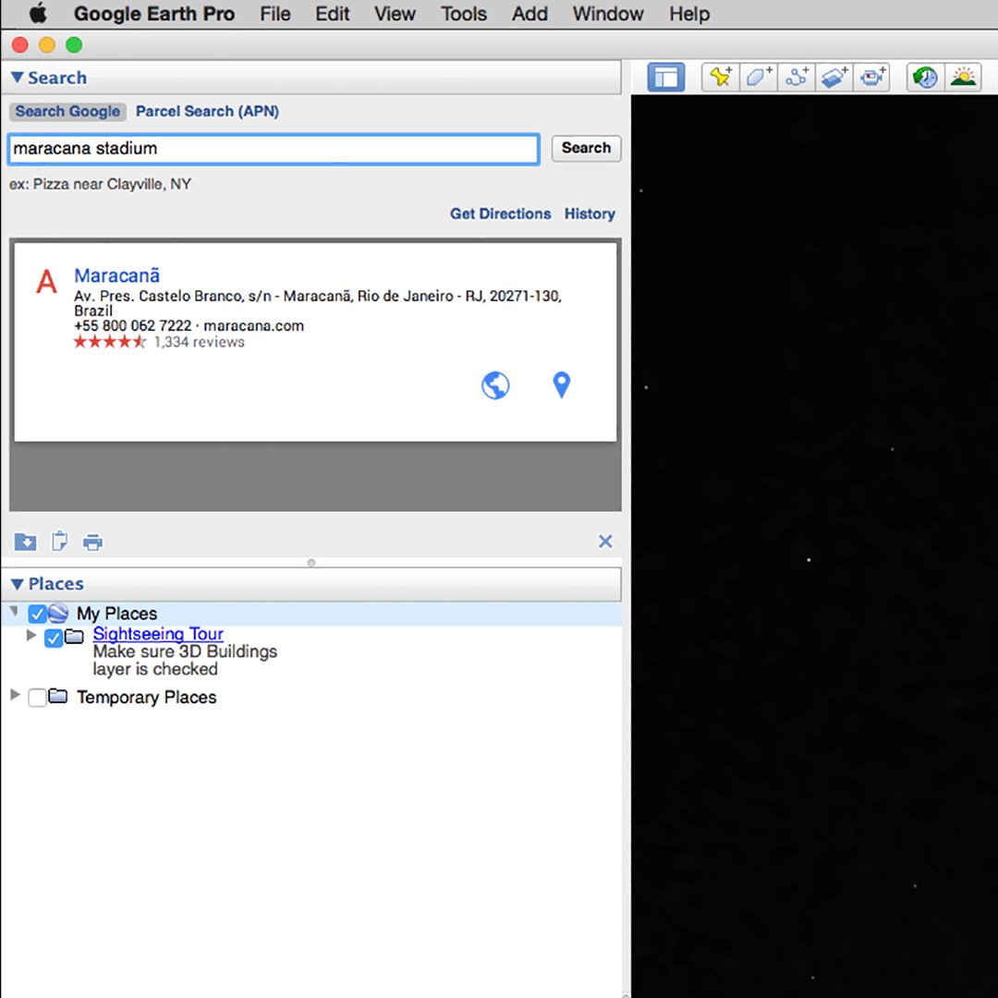
Task: Collapse the Search panel
Action: [18, 78]
